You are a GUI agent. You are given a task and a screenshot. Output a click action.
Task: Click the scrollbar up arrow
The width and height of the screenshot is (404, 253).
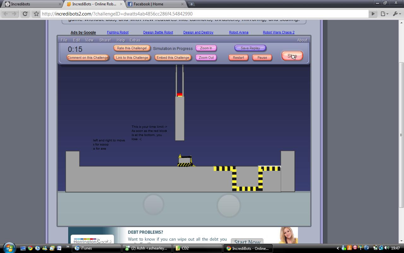pyautogui.click(x=401, y=22)
